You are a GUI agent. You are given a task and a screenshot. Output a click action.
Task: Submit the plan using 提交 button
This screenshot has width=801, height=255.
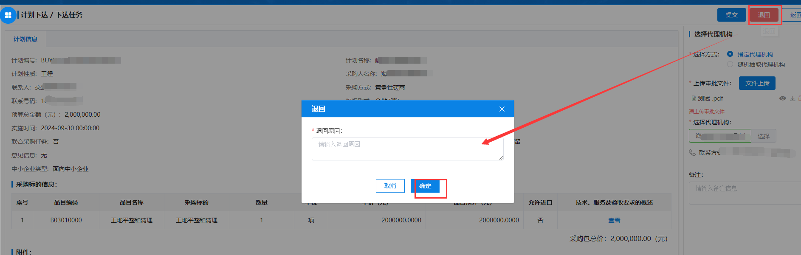point(731,15)
